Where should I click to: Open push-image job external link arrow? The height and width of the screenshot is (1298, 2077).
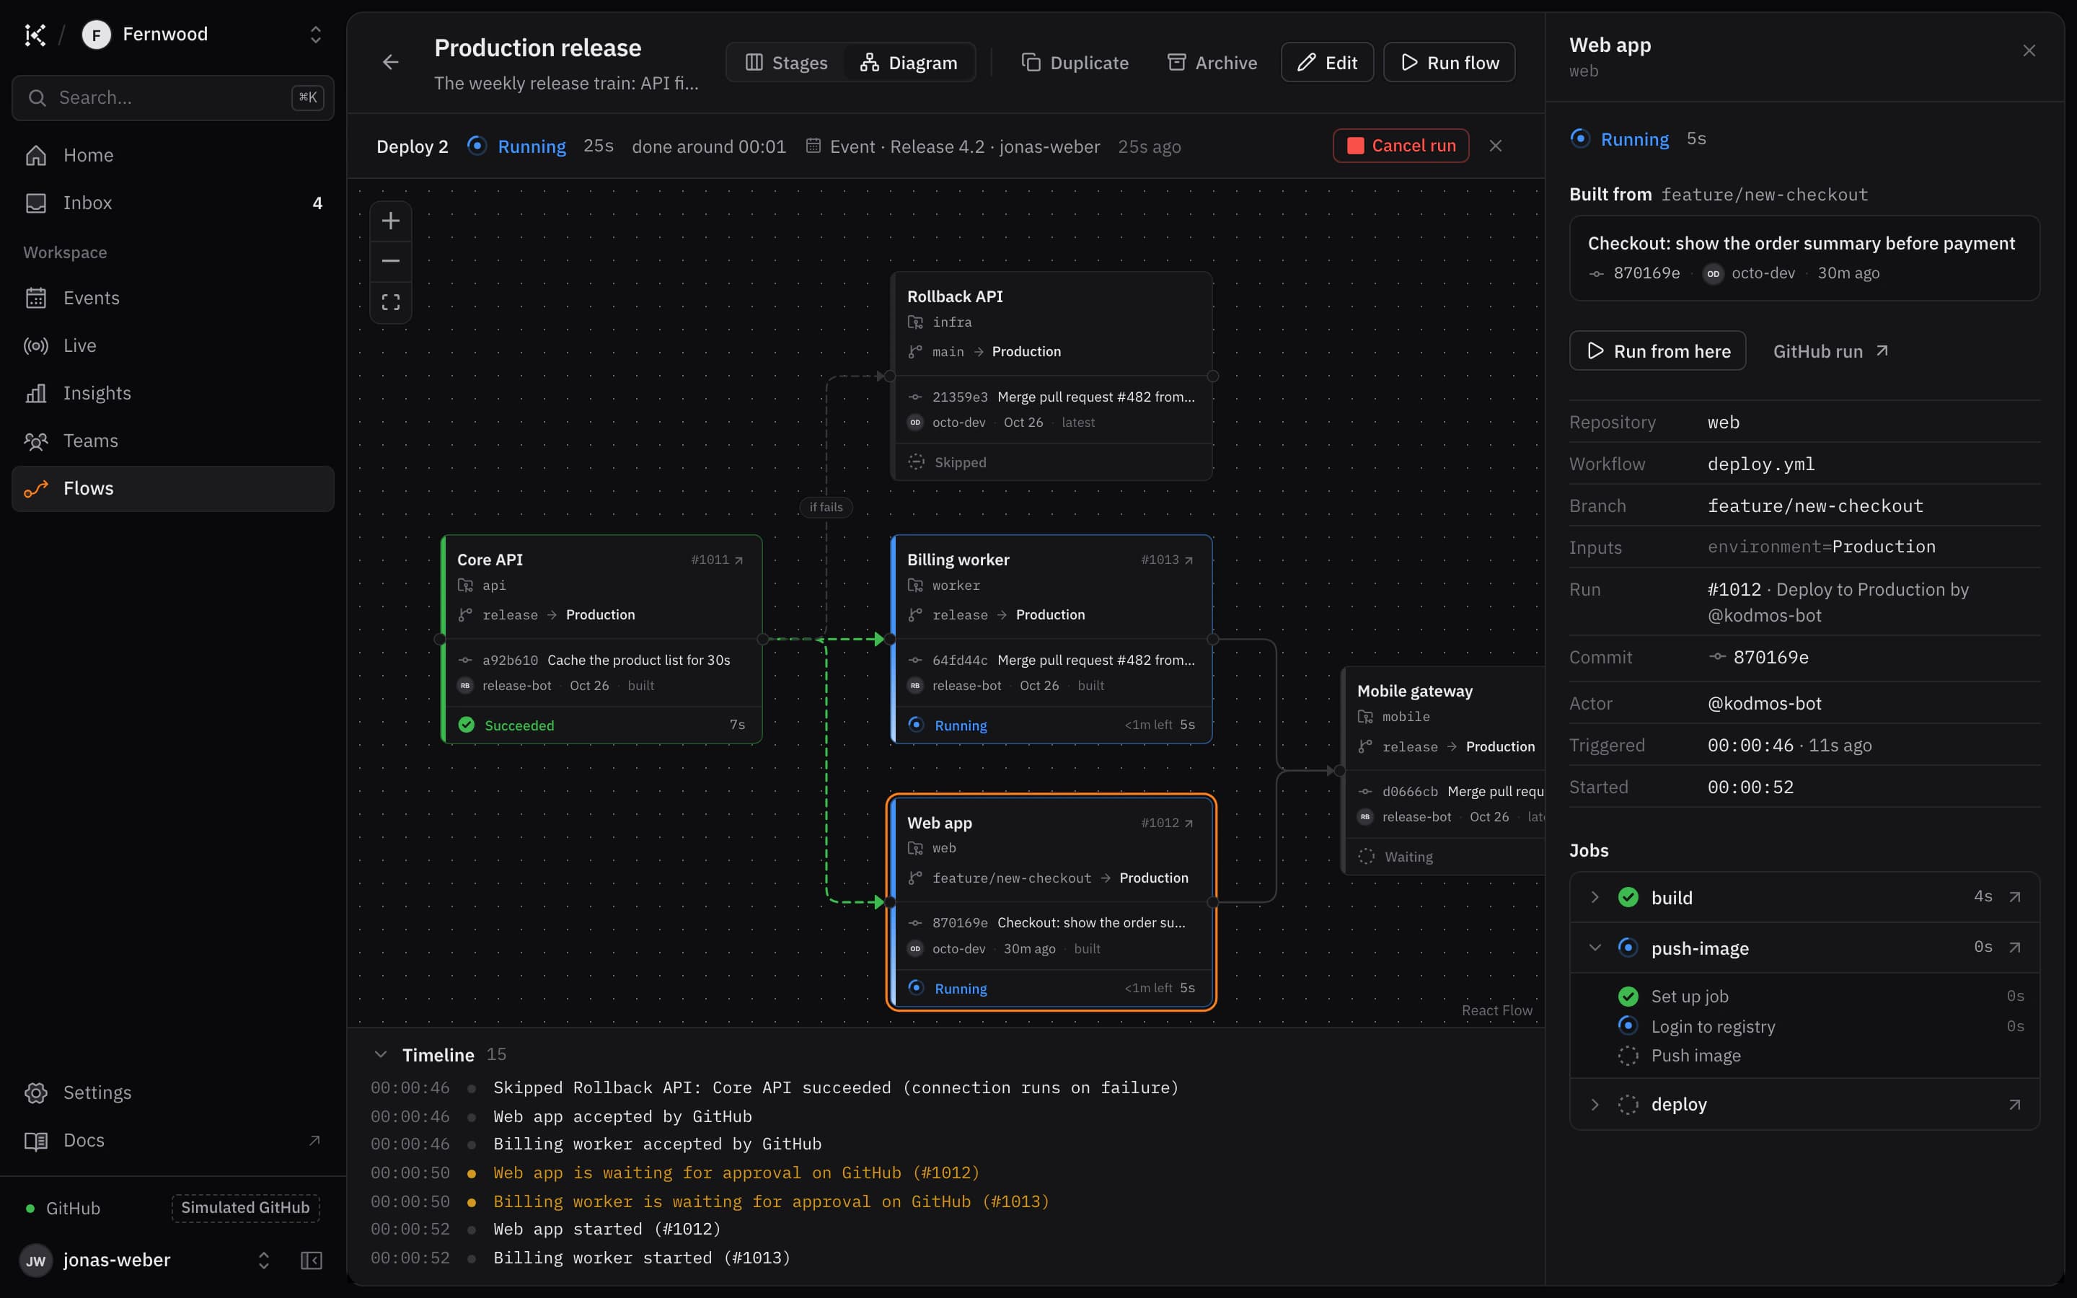click(2014, 948)
